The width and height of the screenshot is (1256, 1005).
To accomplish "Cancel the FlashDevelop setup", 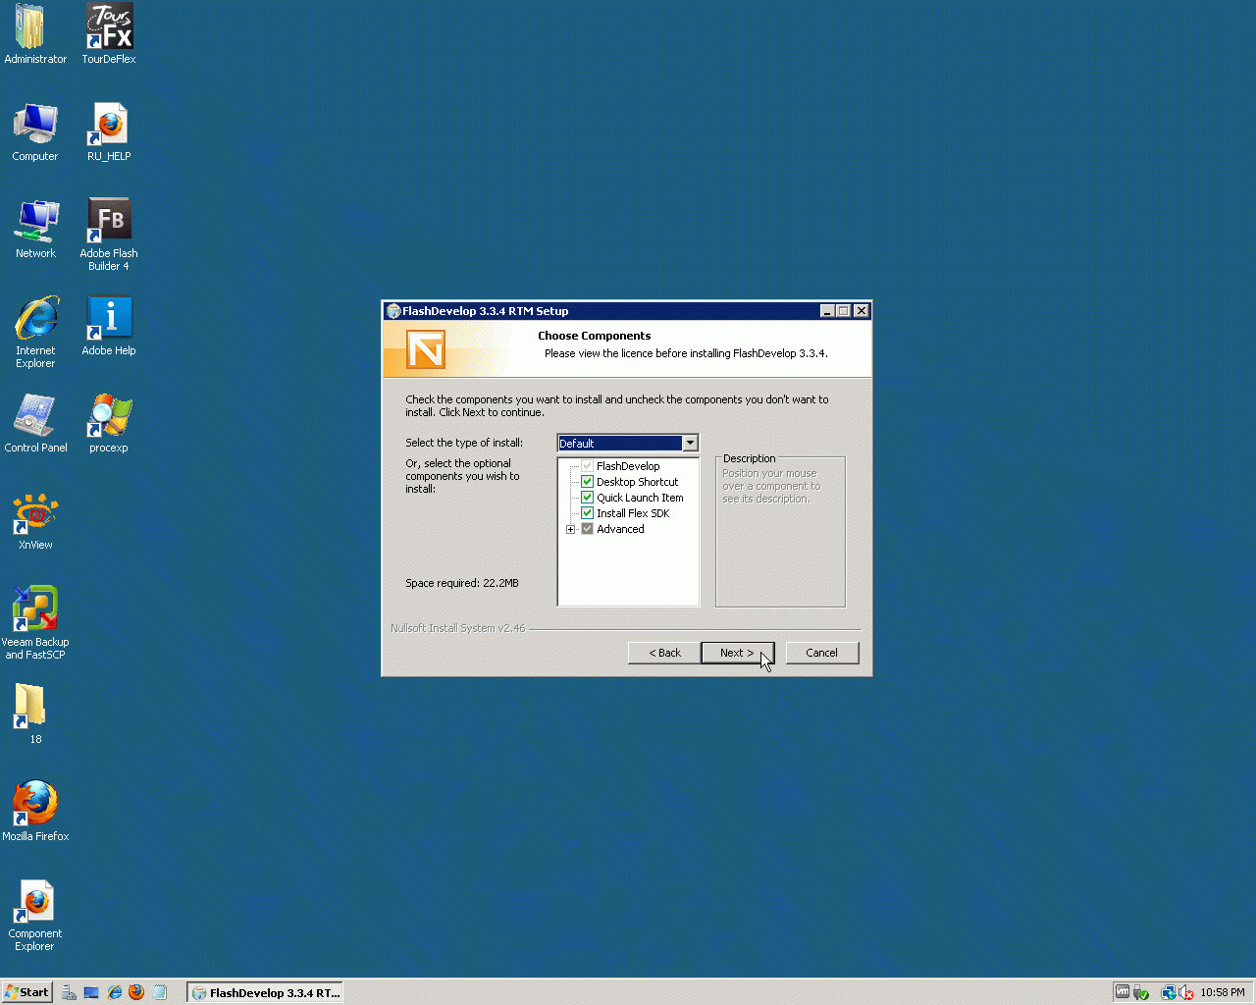I will (822, 653).
